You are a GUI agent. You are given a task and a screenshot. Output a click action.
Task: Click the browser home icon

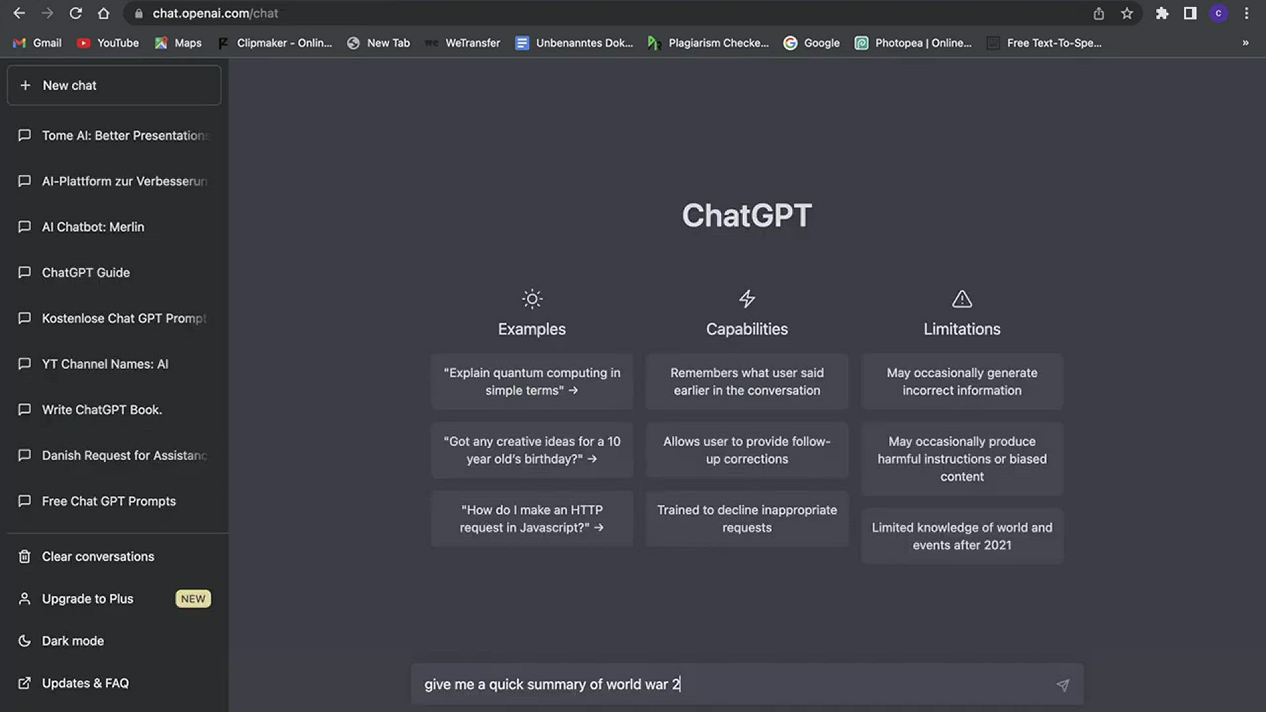104,13
